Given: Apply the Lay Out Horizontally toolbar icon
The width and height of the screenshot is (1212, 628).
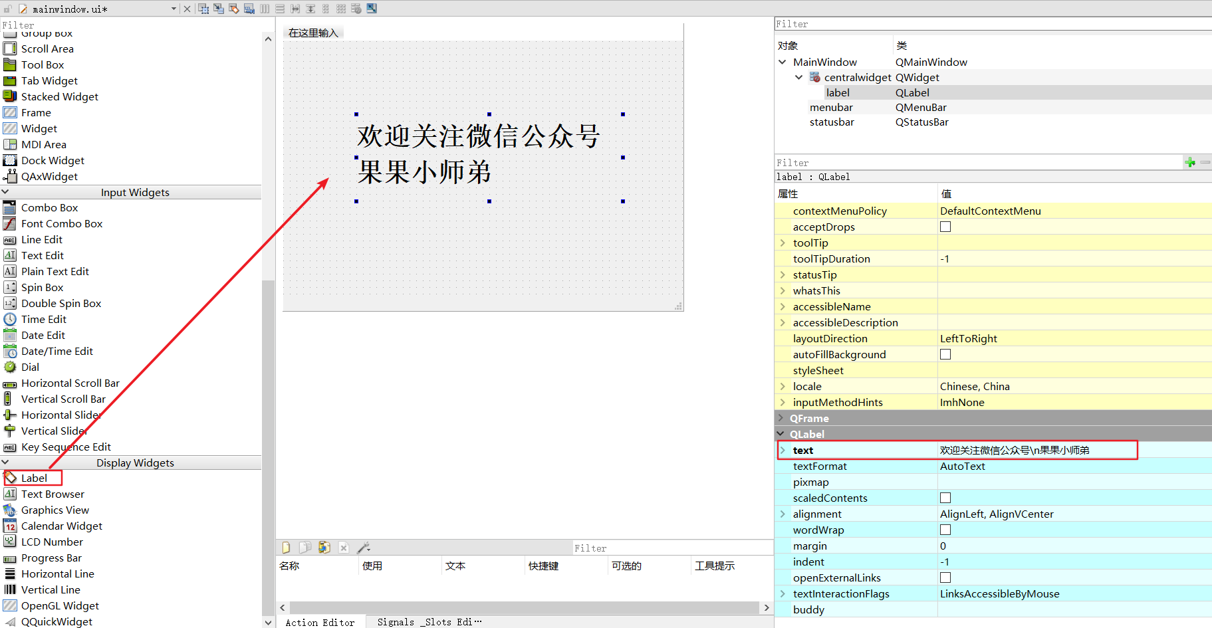Looking at the screenshot, I should pos(265,9).
